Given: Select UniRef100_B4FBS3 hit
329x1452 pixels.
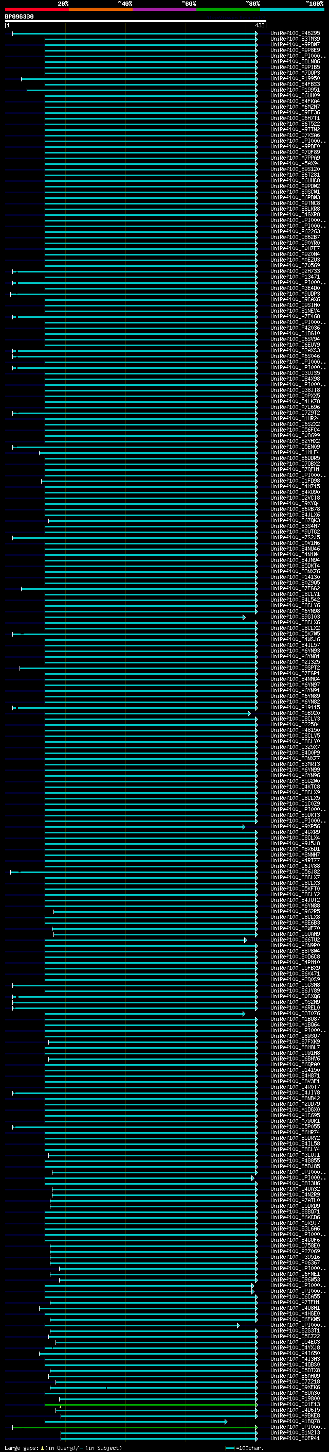Looking at the screenshot, I should click(x=295, y=84).
